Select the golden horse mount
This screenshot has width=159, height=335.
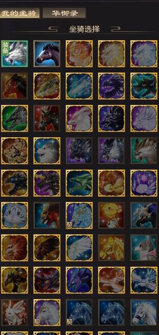(x=112, y=248)
